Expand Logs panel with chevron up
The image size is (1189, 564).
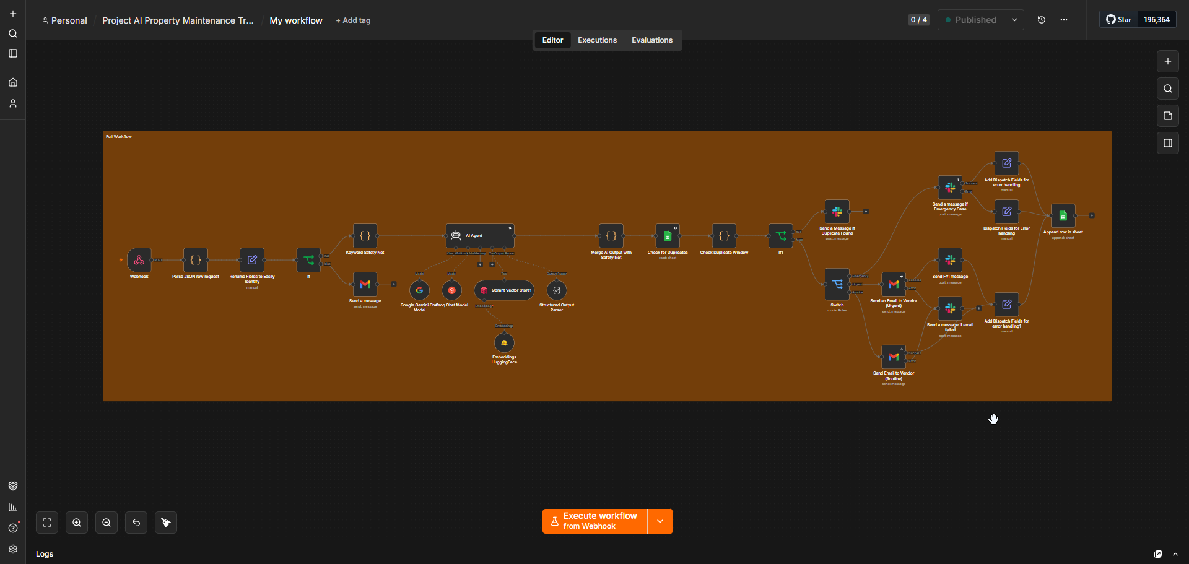coord(1175,554)
